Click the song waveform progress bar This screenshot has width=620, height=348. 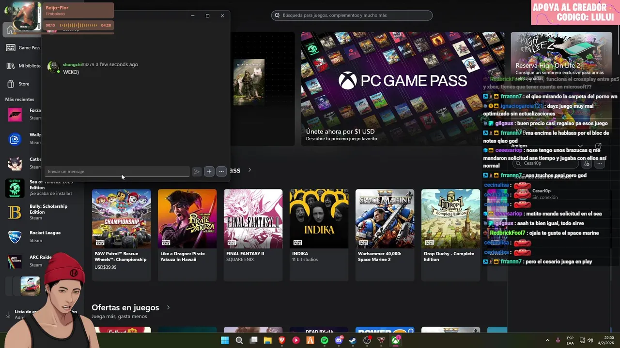point(78,25)
